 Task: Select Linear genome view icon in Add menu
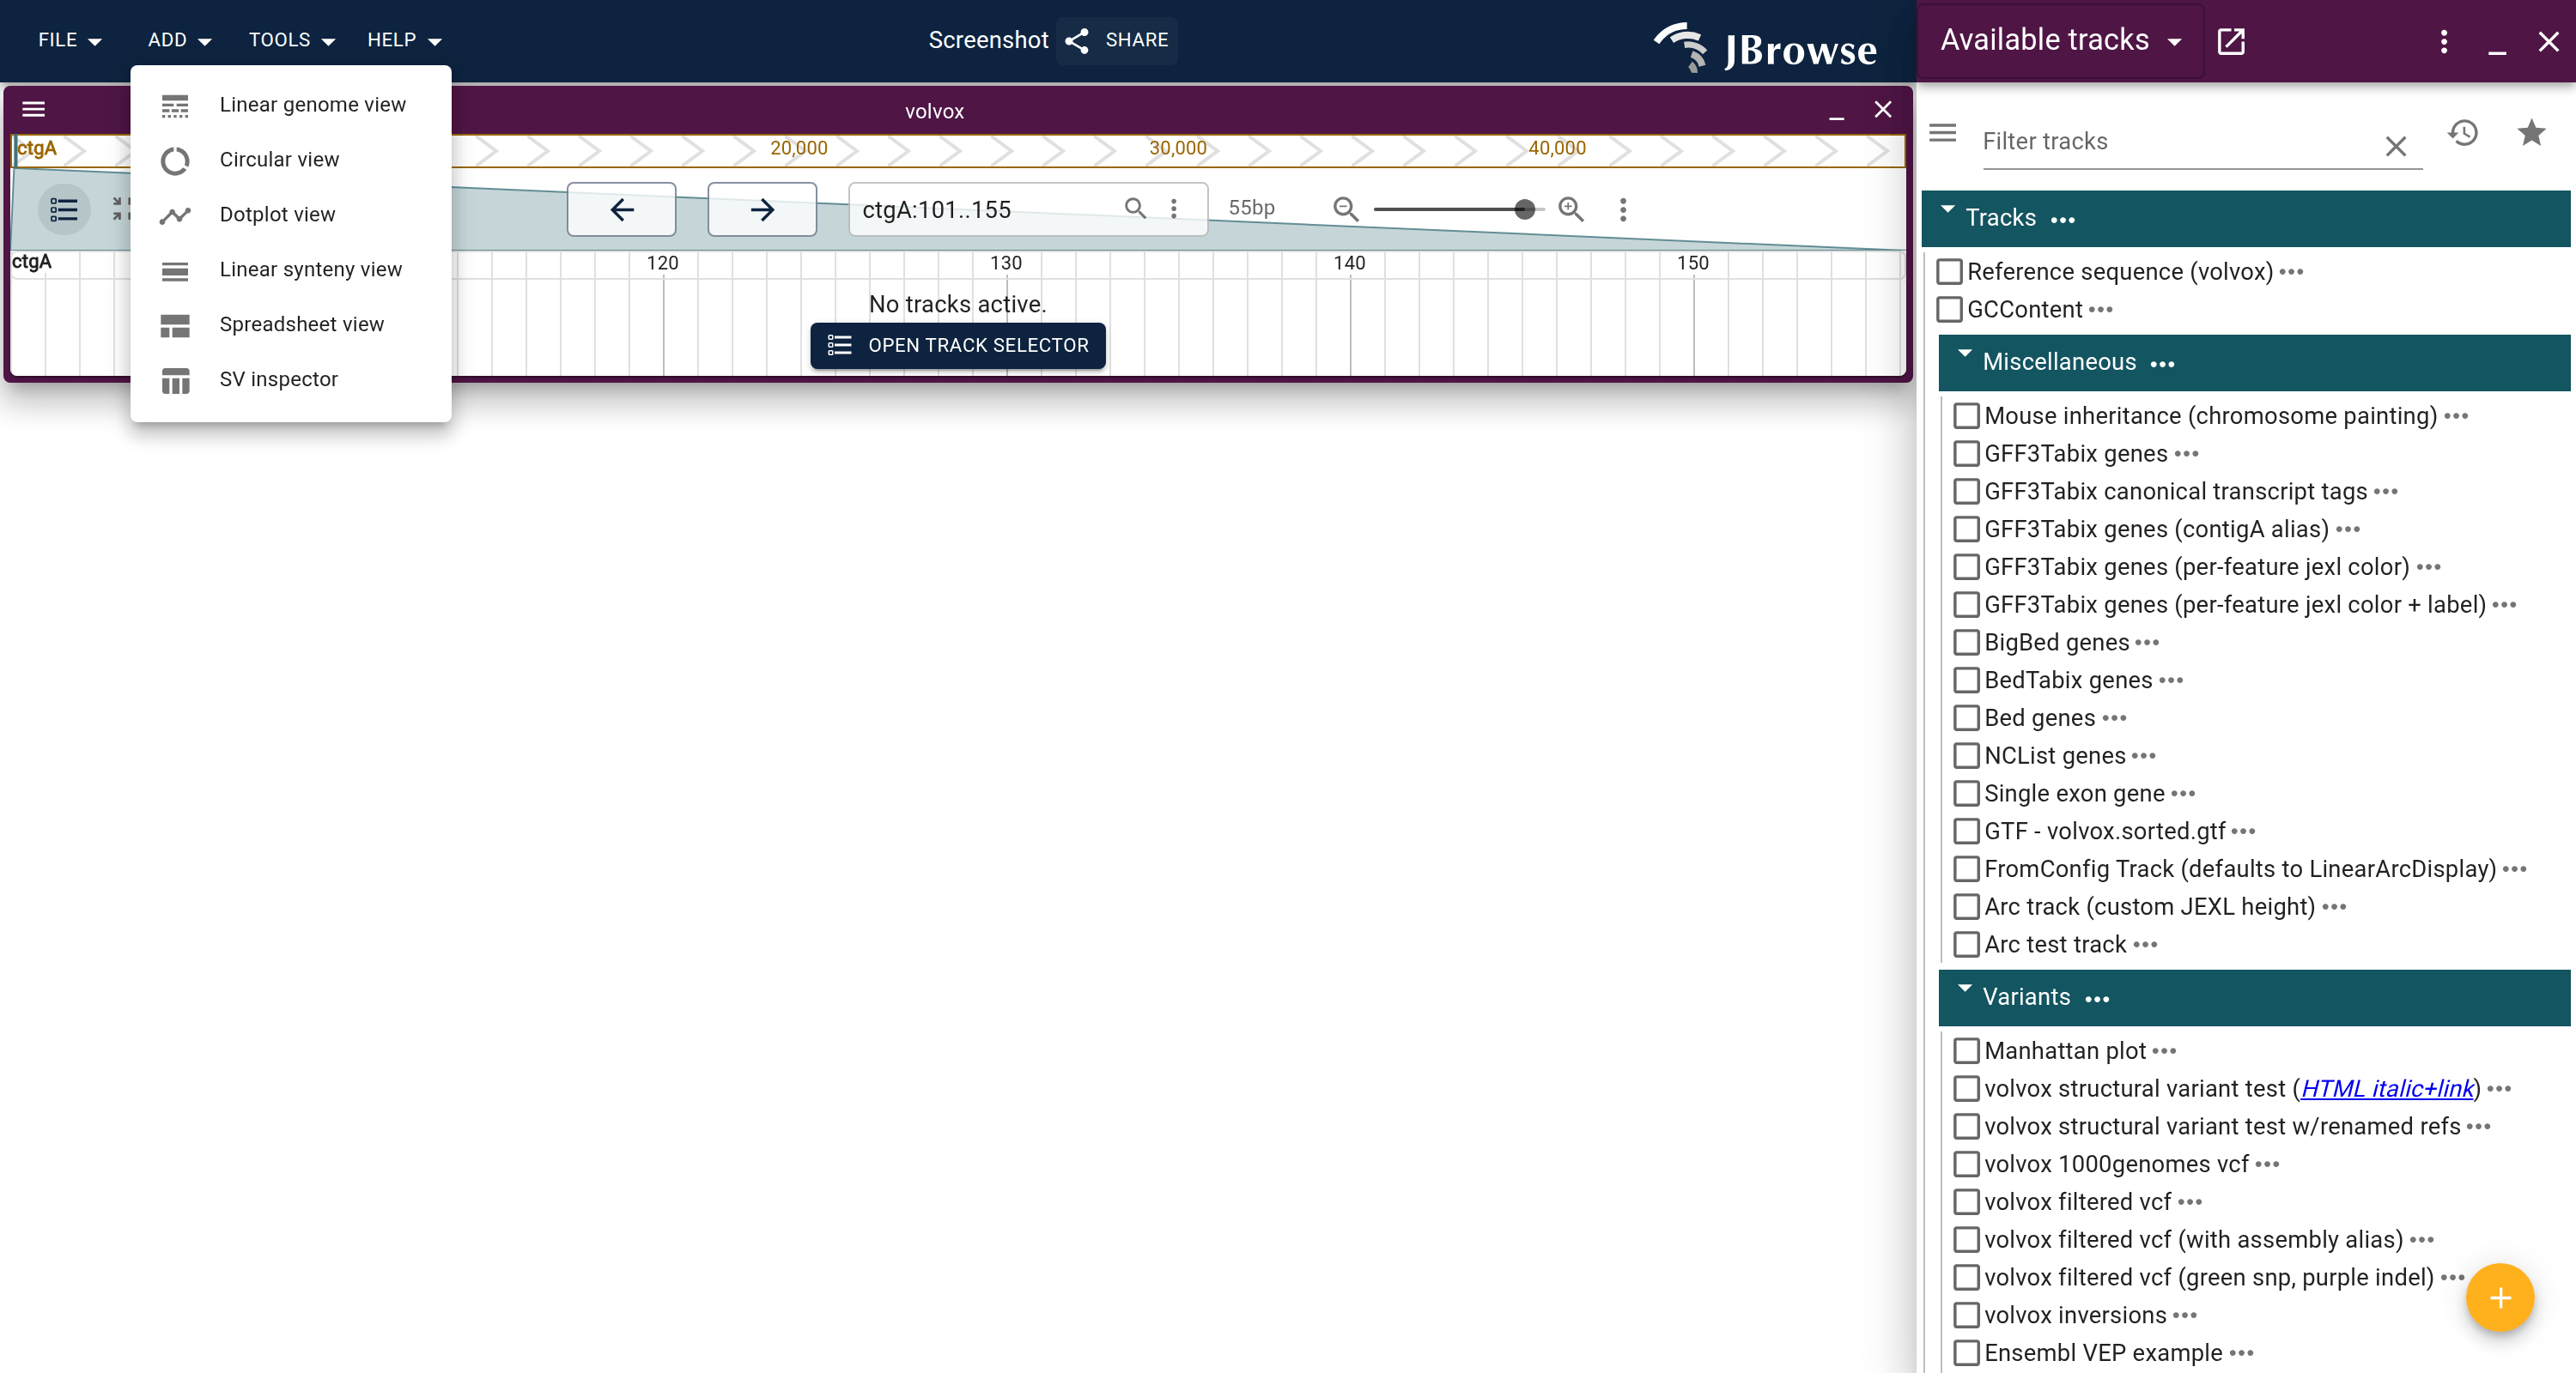(x=175, y=105)
